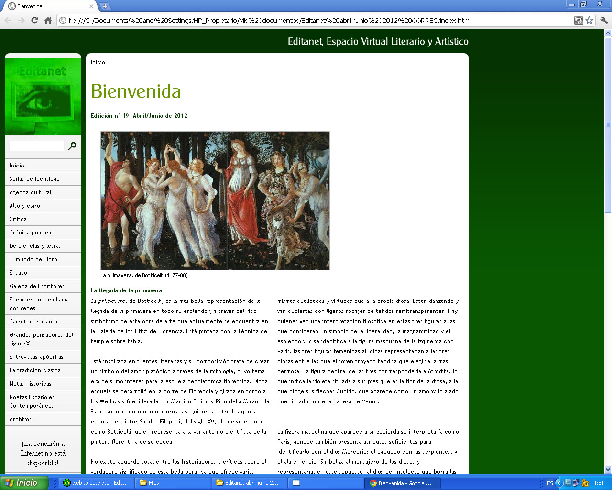The image size is (612, 490).
Task: Click the extension icon beside the star
Action: point(579,20)
